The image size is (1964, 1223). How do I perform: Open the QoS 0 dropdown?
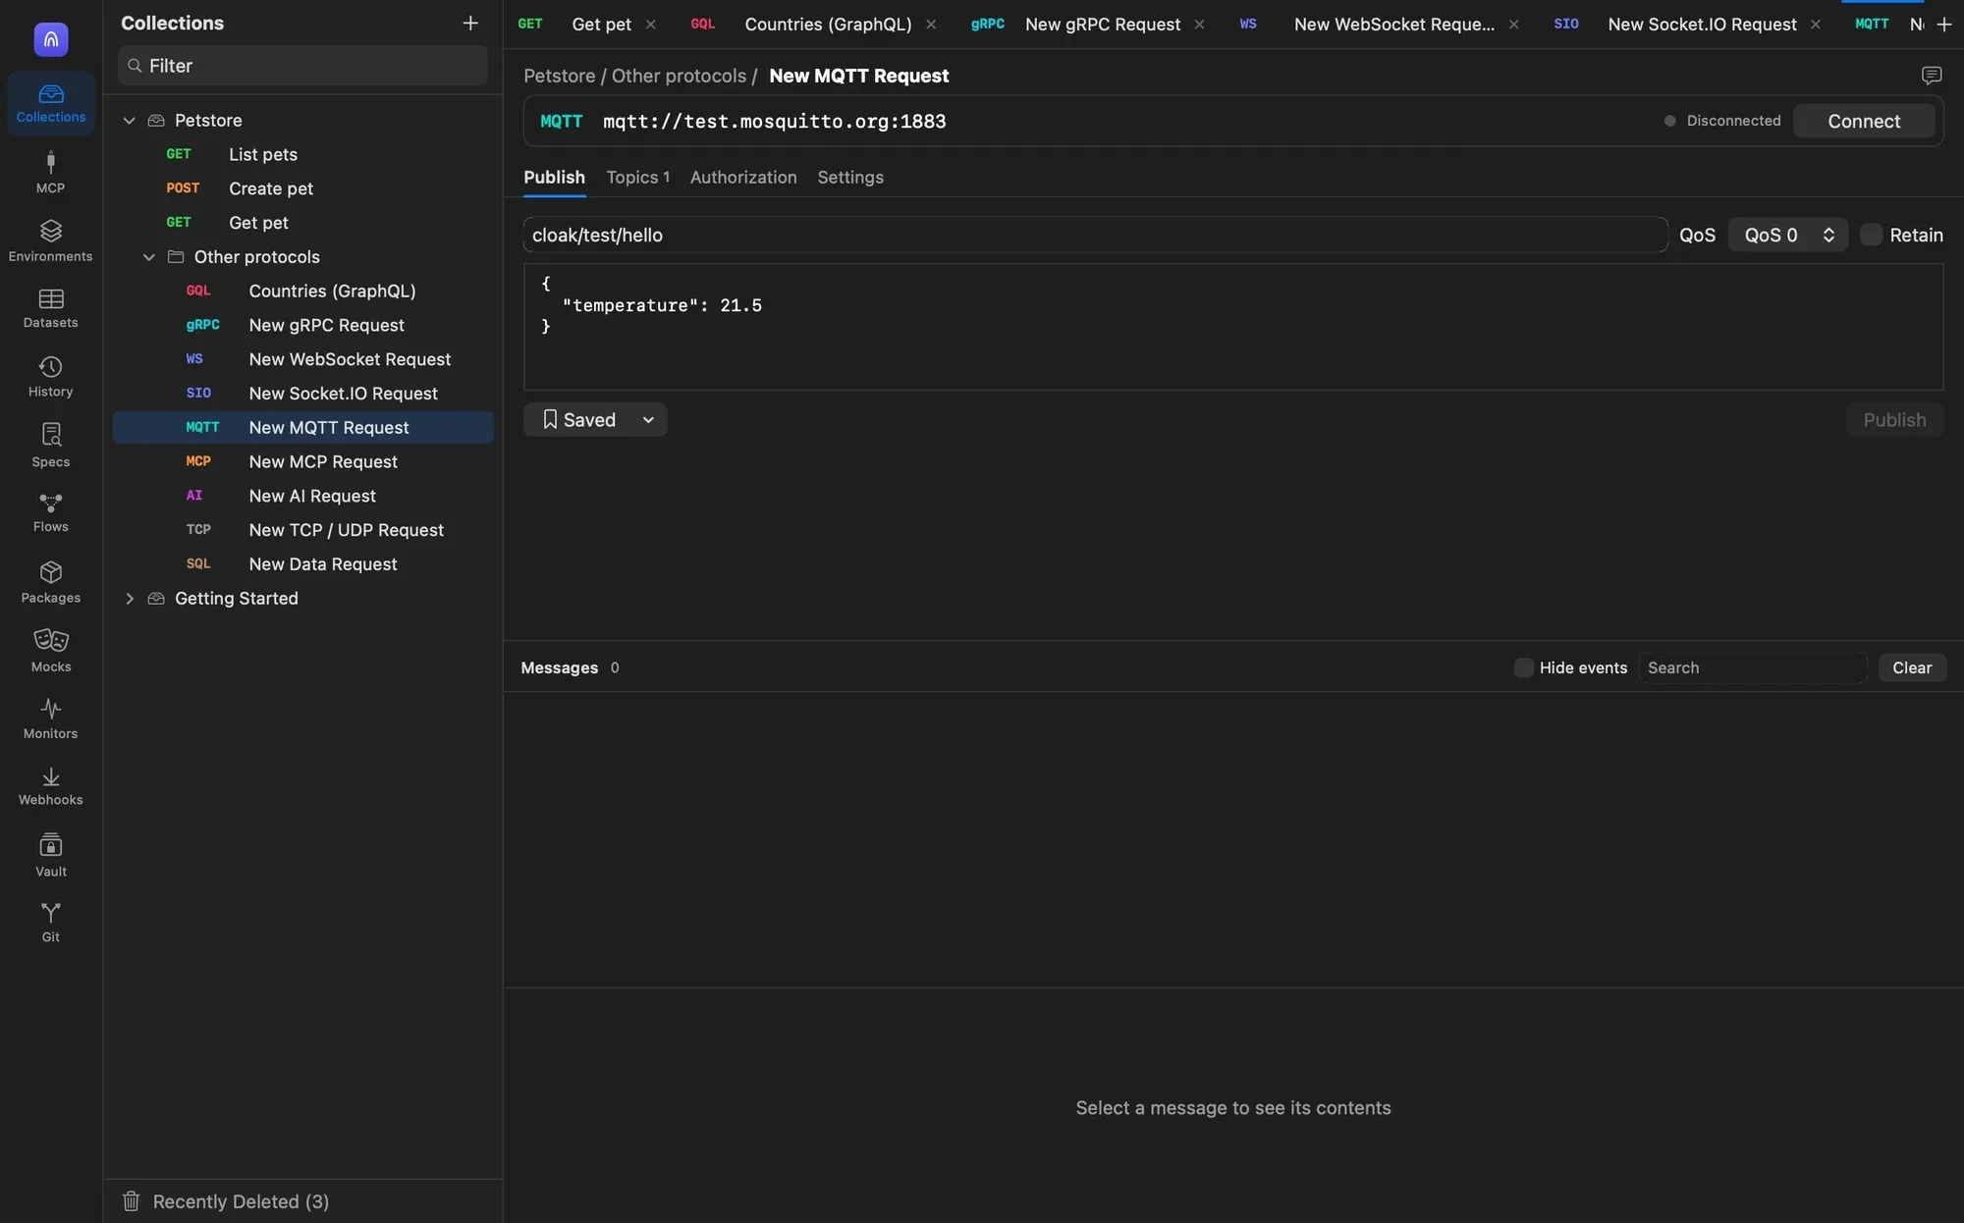[x=1787, y=235]
